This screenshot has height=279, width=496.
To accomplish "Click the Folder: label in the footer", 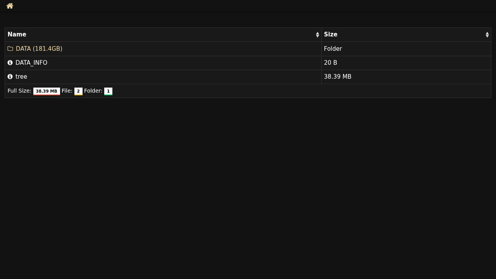I will [93, 91].
